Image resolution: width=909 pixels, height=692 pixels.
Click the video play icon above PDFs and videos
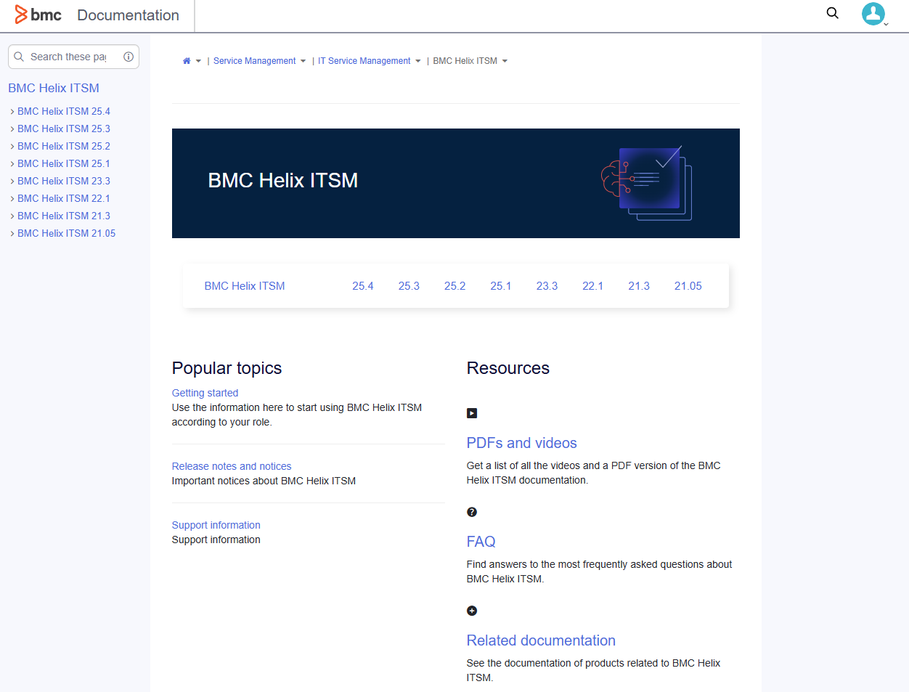(472, 412)
